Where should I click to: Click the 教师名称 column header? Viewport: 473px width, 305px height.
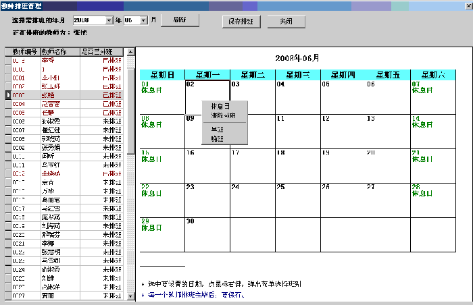point(60,52)
